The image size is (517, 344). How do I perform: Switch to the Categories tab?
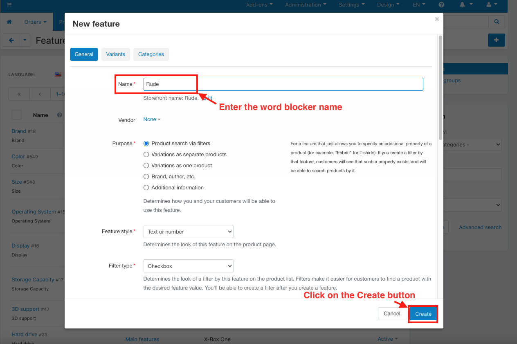tap(151, 54)
